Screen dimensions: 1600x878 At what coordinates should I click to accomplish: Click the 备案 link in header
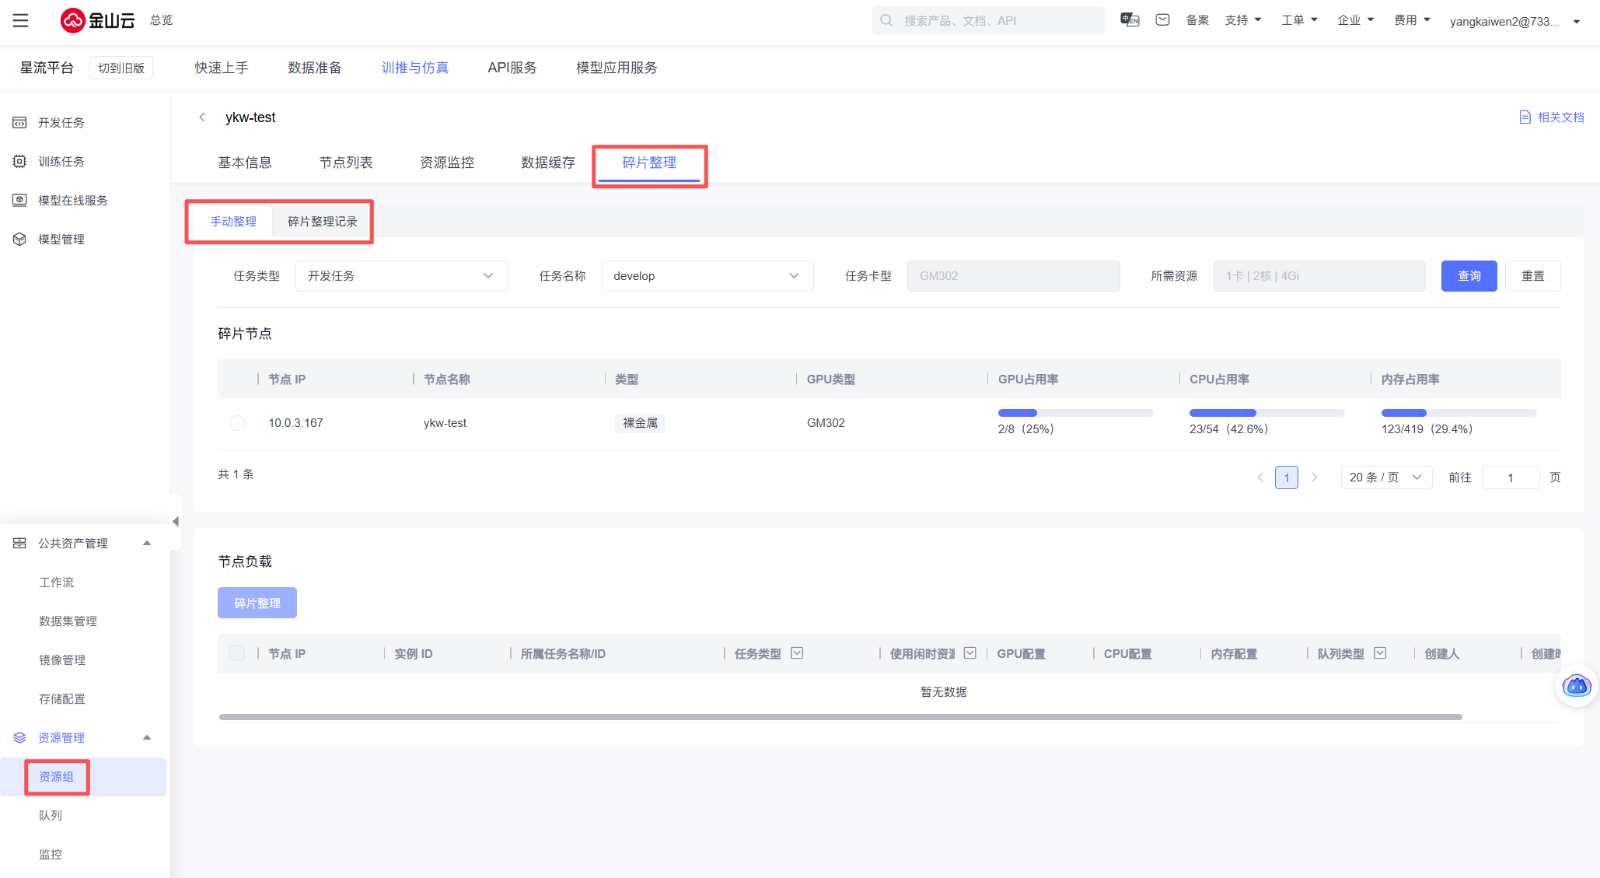1197,20
